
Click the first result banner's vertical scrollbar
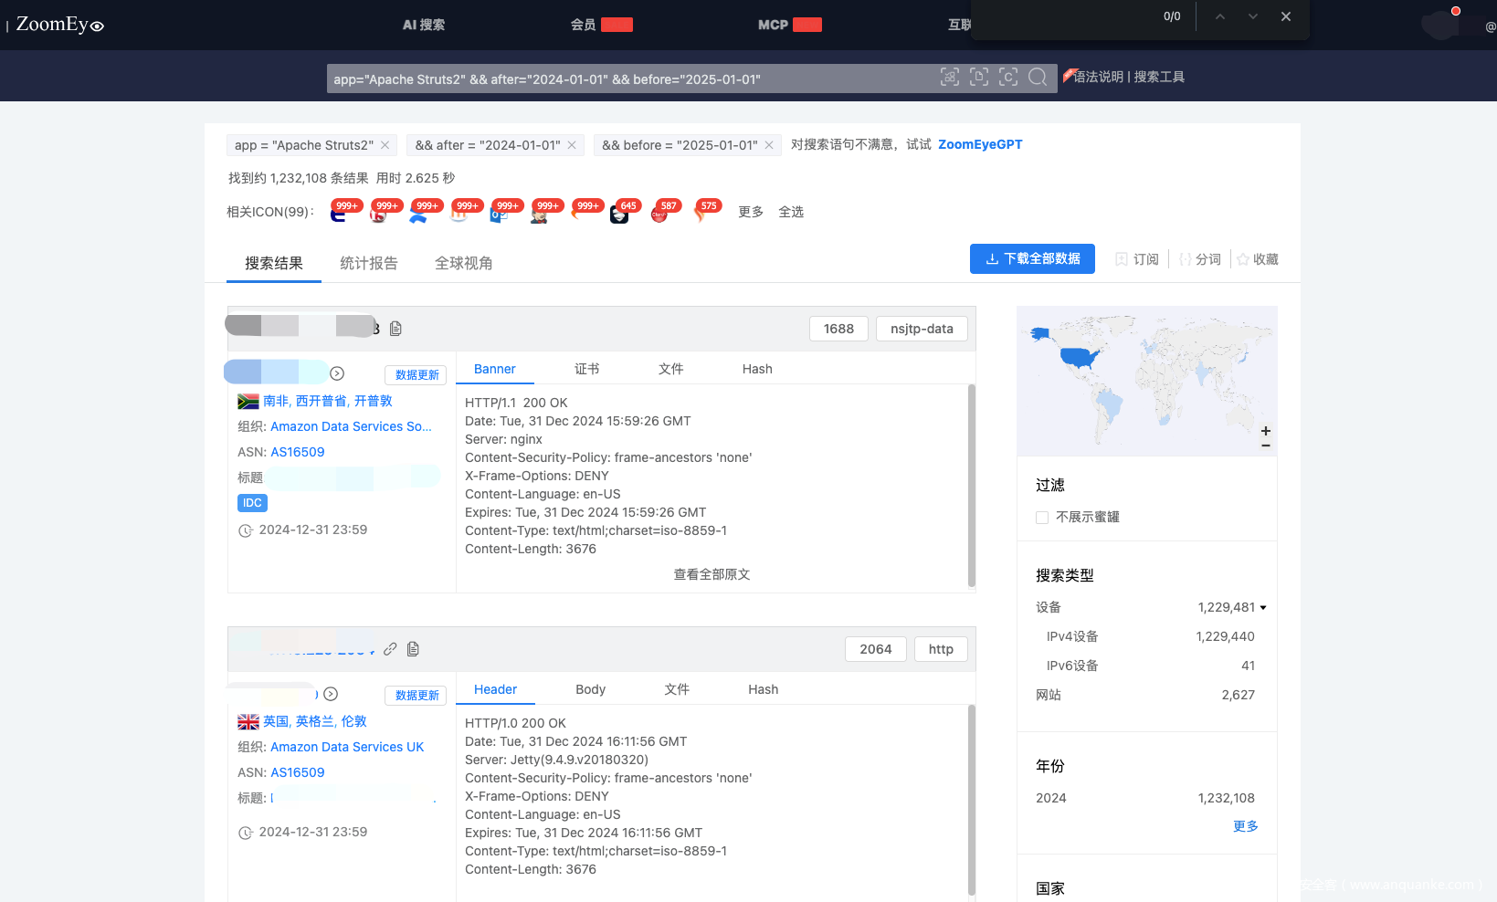972,484
